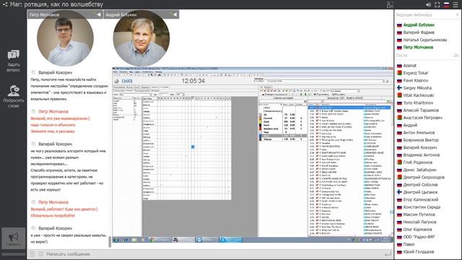Select guest Максим Путилов
The height and width of the screenshot is (260, 462).
(419, 214)
